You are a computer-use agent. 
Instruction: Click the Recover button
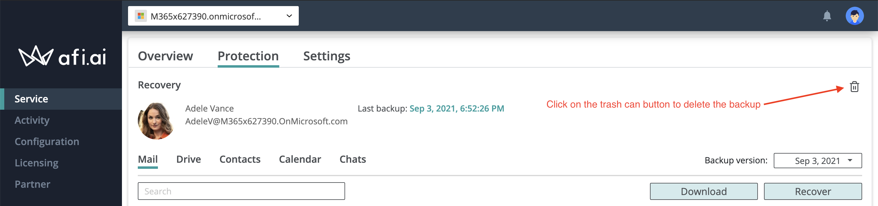[x=812, y=191]
